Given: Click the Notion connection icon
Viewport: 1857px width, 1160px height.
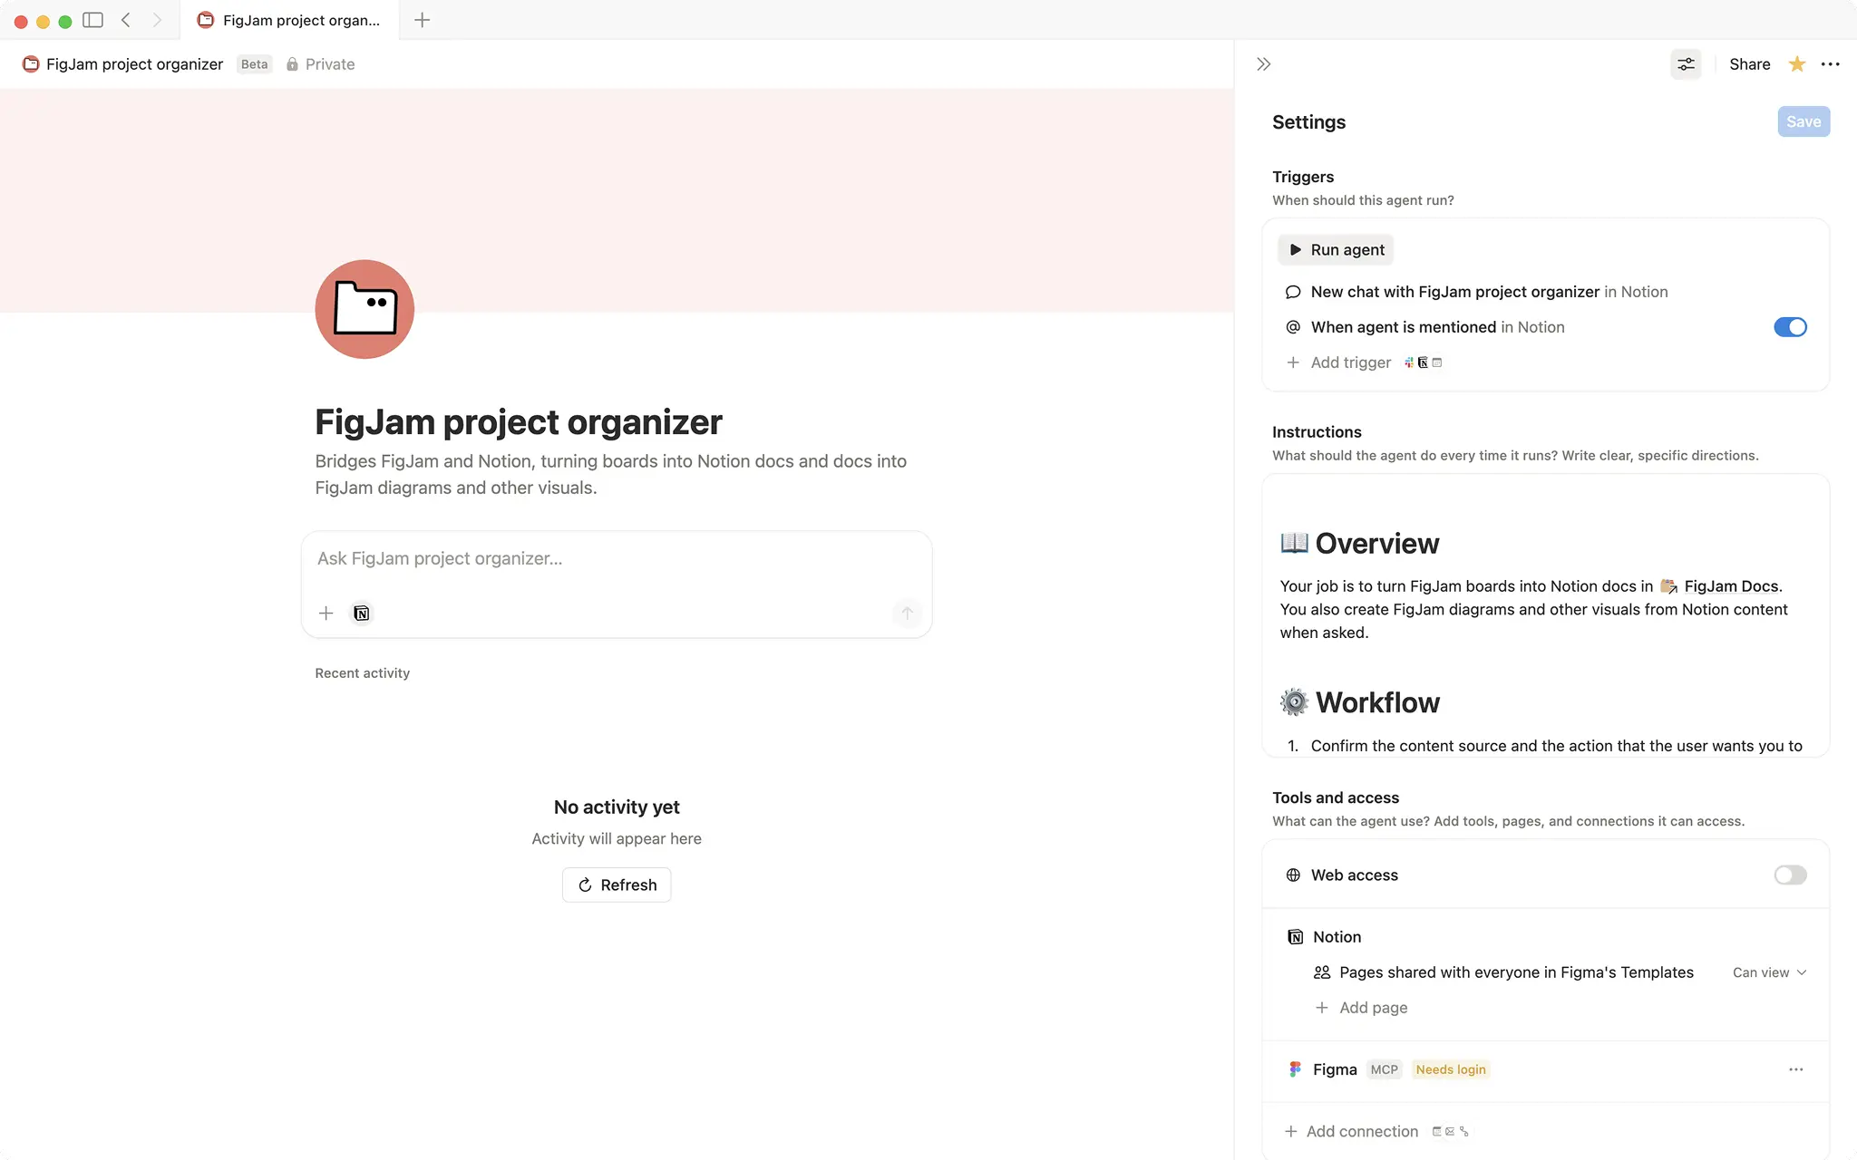Looking at the screenshot, I should coord(1295,937).
